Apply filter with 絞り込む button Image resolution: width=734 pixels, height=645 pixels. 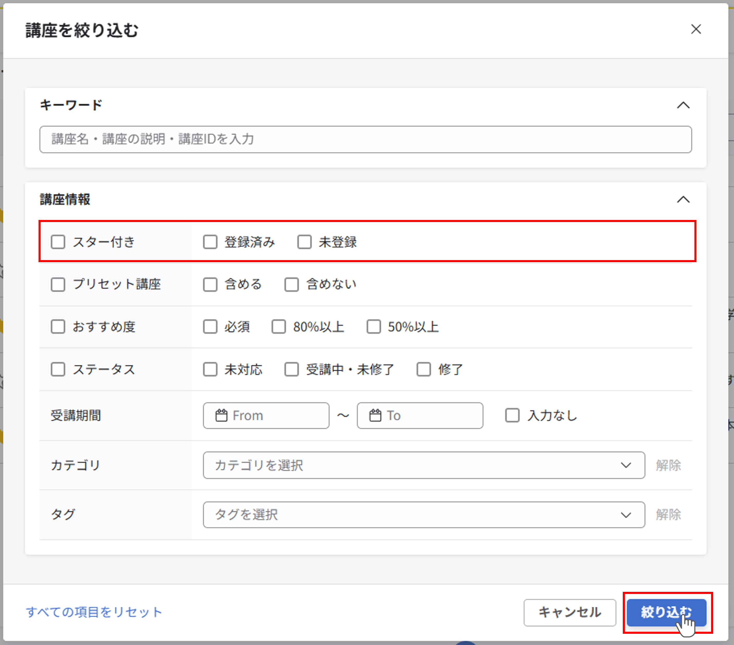[x=667, y=612]
